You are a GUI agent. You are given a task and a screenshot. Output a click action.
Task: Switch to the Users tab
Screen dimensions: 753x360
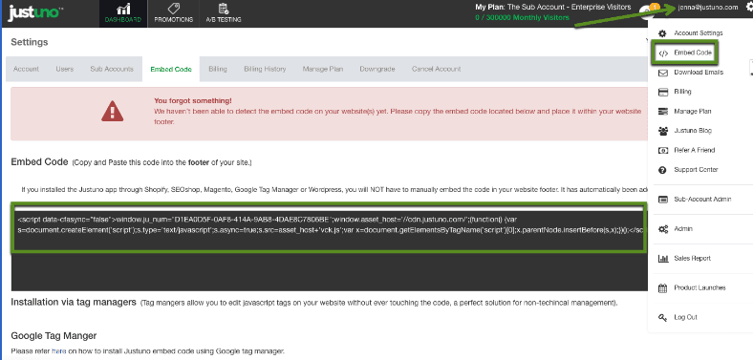coord(65,69)
